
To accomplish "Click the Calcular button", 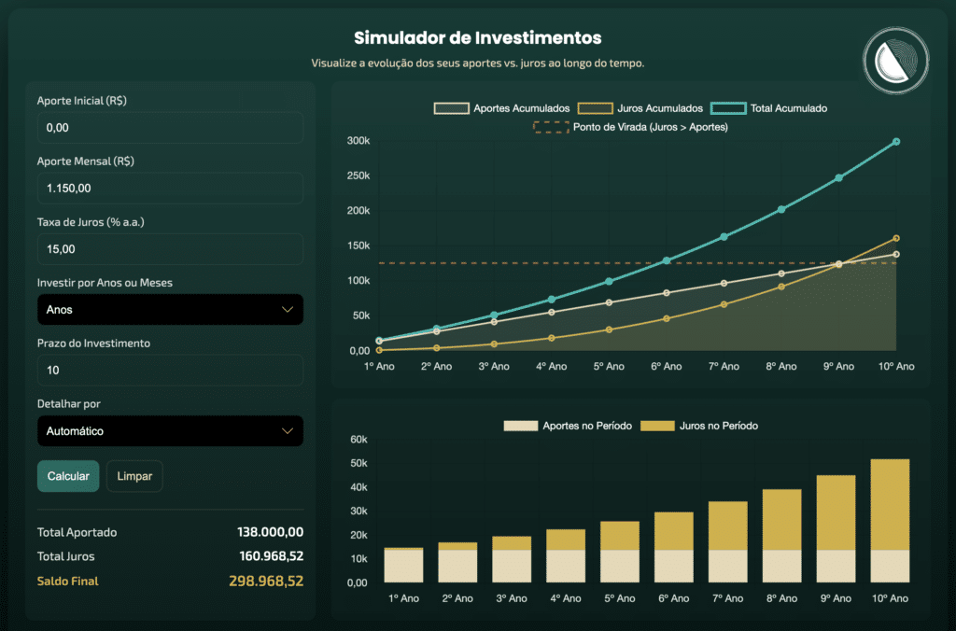I will (x=68, y=475).
